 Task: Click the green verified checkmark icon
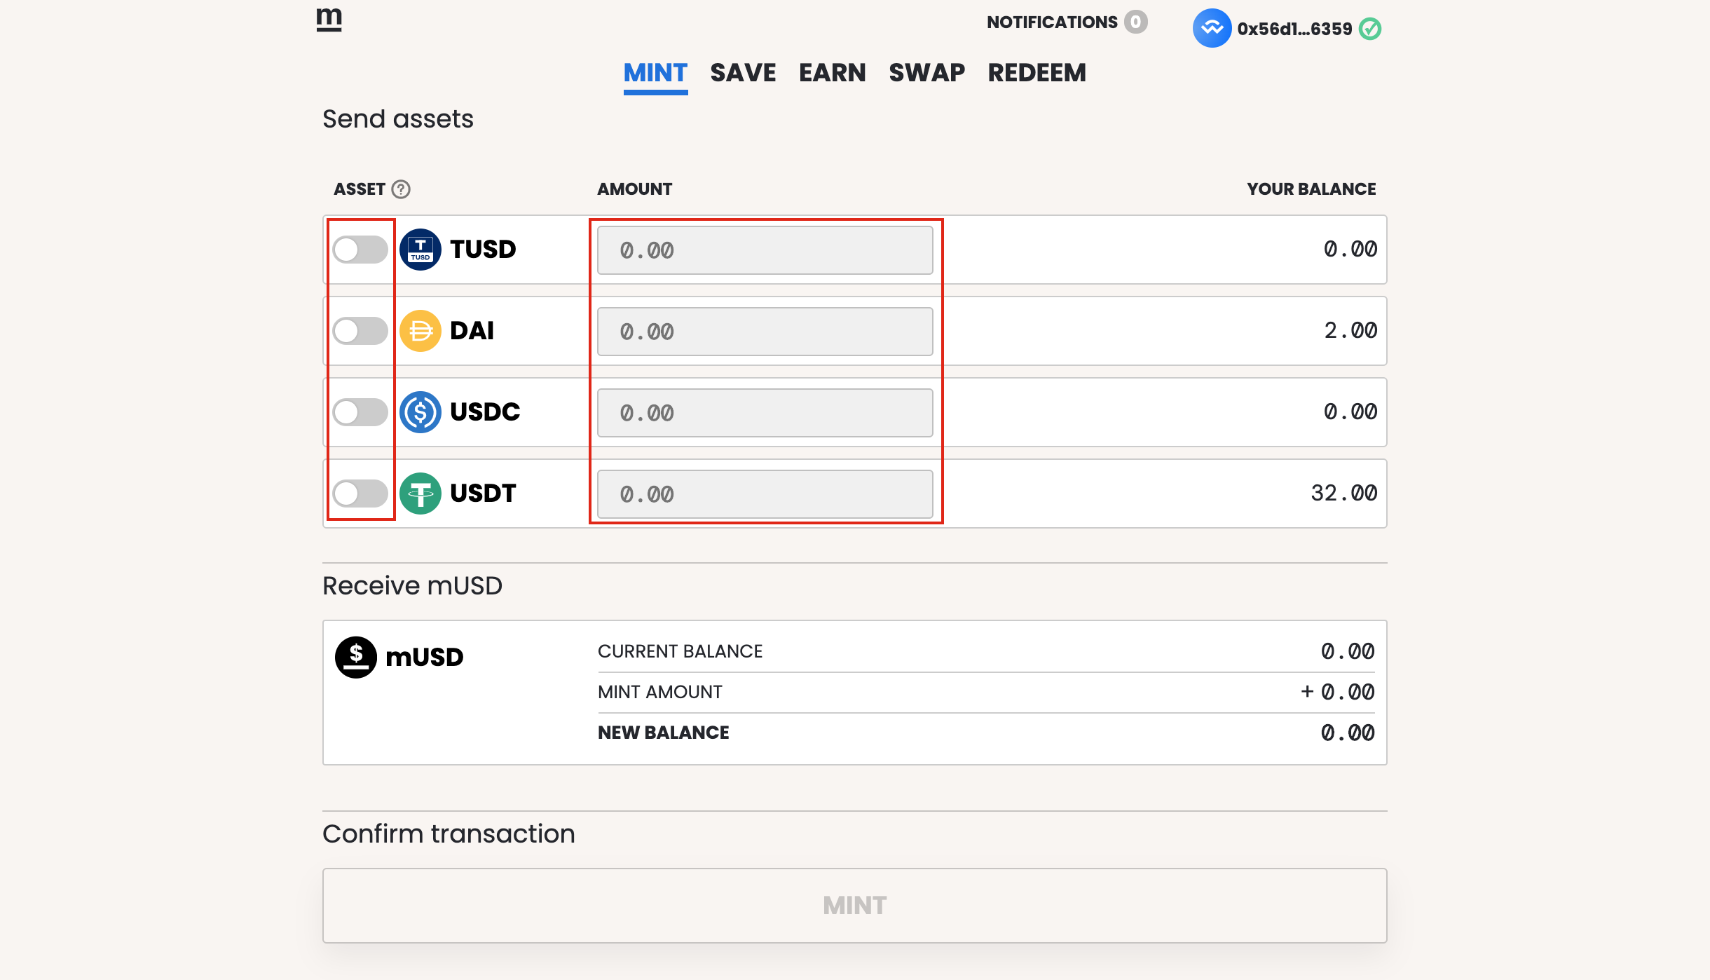point(1370,29)
